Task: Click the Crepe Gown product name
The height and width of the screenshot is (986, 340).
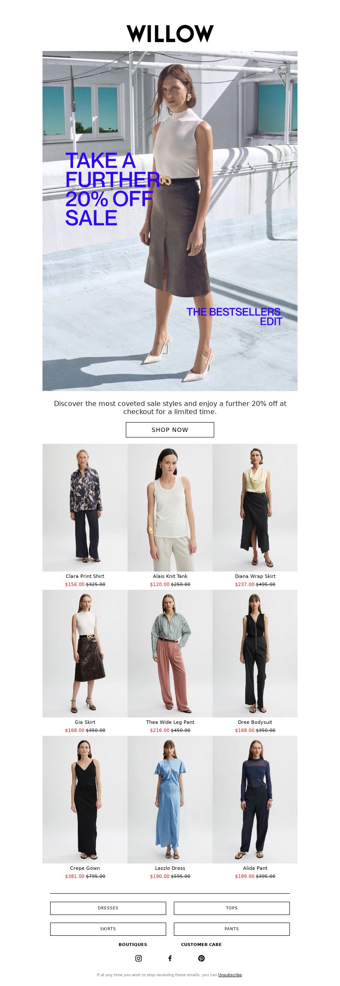Action: (x=85, y=868)
